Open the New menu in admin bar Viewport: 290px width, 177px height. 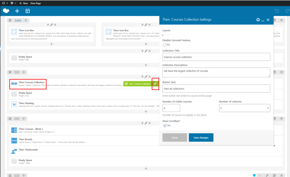click(x=24, y=3)
